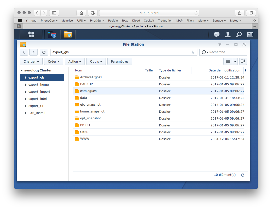Click the Paramètres button
Screen dimensions: 272x209
(x=120, y=61)
